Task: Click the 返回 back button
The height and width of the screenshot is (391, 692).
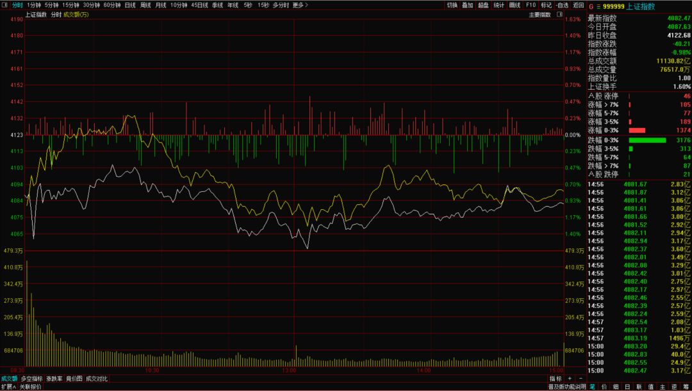Action: click(x=578, y=5)
